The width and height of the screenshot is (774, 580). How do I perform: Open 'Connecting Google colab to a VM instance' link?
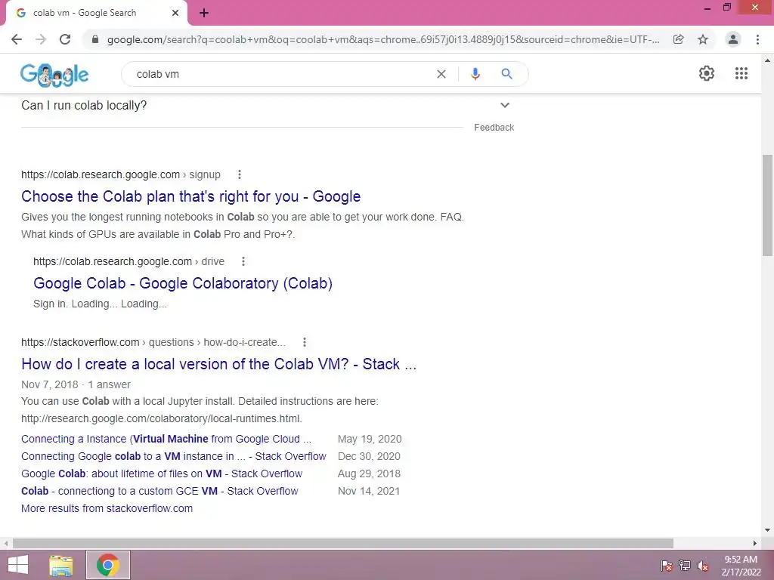[174, 456]
